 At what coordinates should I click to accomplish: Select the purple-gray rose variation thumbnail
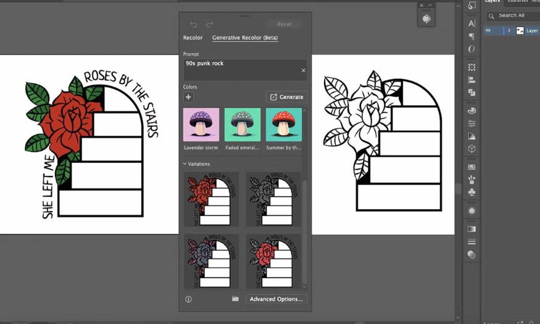[x=212, y=261]
